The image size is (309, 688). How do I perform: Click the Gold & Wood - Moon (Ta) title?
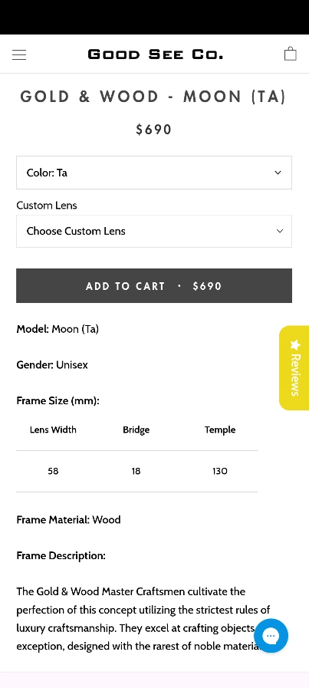point(153,97)
